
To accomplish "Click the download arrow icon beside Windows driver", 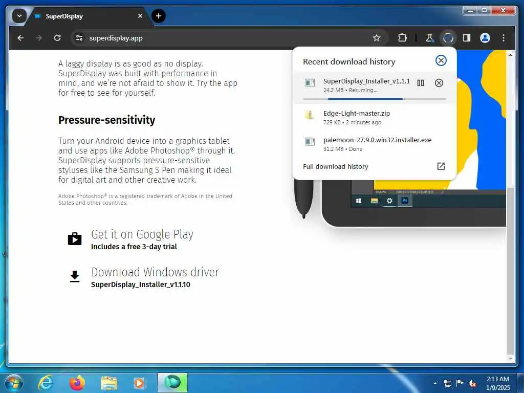I will [x=75, y=276].
